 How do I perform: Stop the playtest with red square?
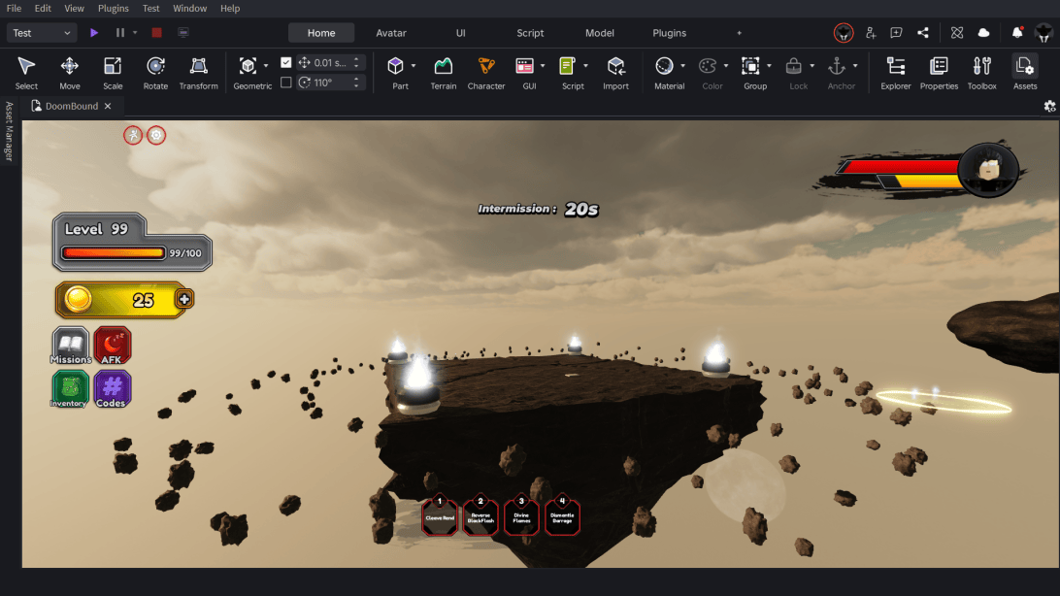pyautogui.click(x=157, y=32)
